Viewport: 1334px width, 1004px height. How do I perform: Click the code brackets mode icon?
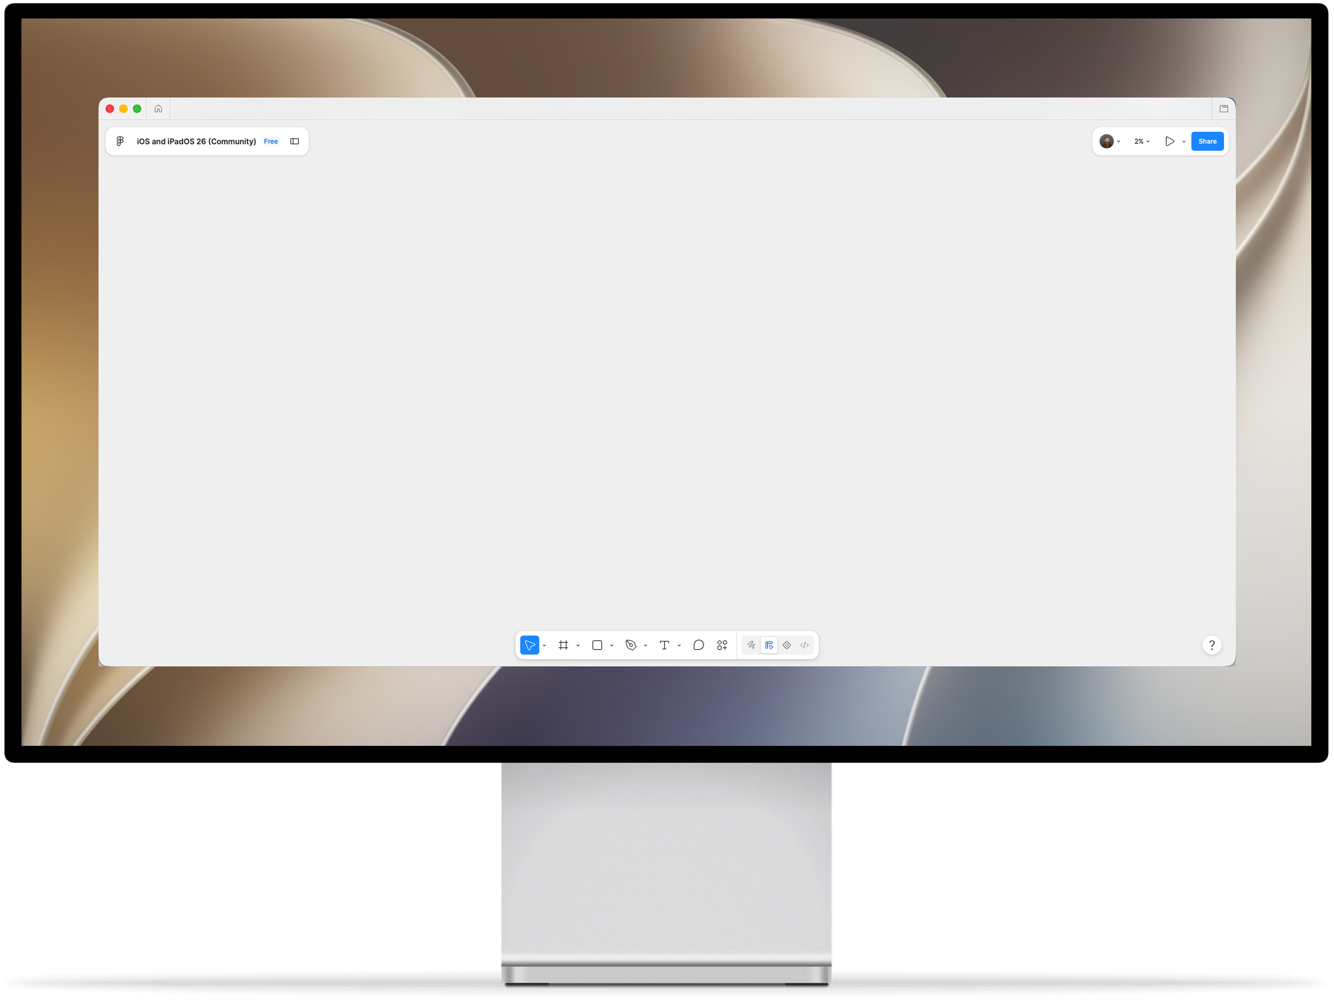coord(804,645)
